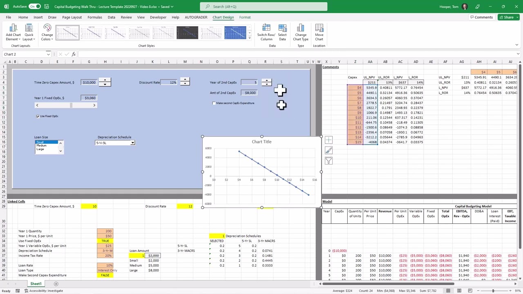Add a new sheet with the plus button
Image resolution: width=523 pixels, height=294 pixels.
click(56, 284)
